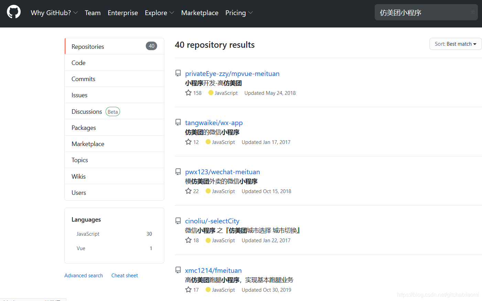Click repo icon beside pwx123/wechat-meituan
Screen dimensions: 482x301
point(178,171)
